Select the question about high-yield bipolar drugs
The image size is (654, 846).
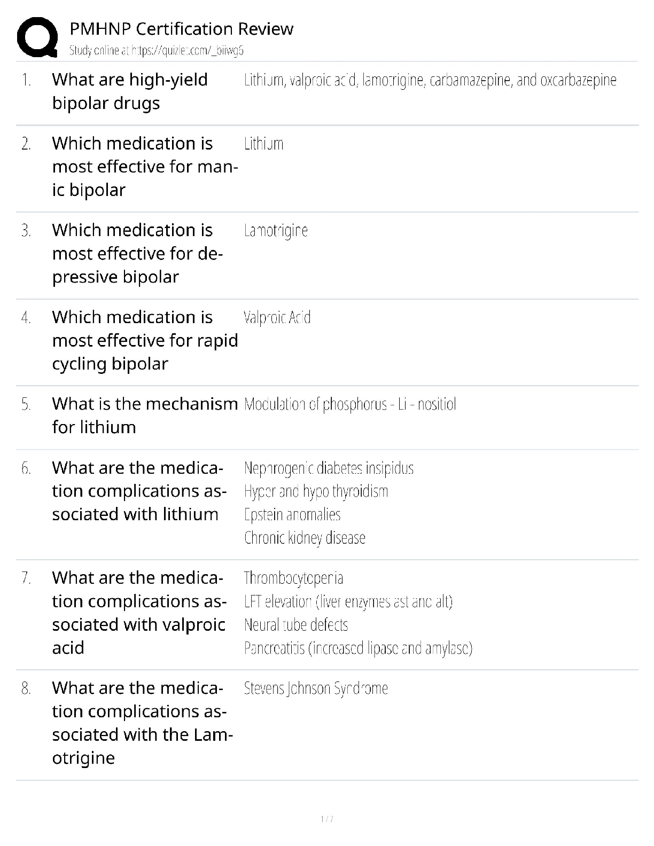(130, 91)
